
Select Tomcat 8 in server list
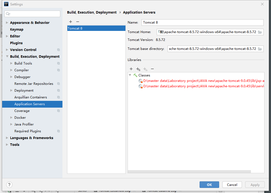[x=96, y=28]
